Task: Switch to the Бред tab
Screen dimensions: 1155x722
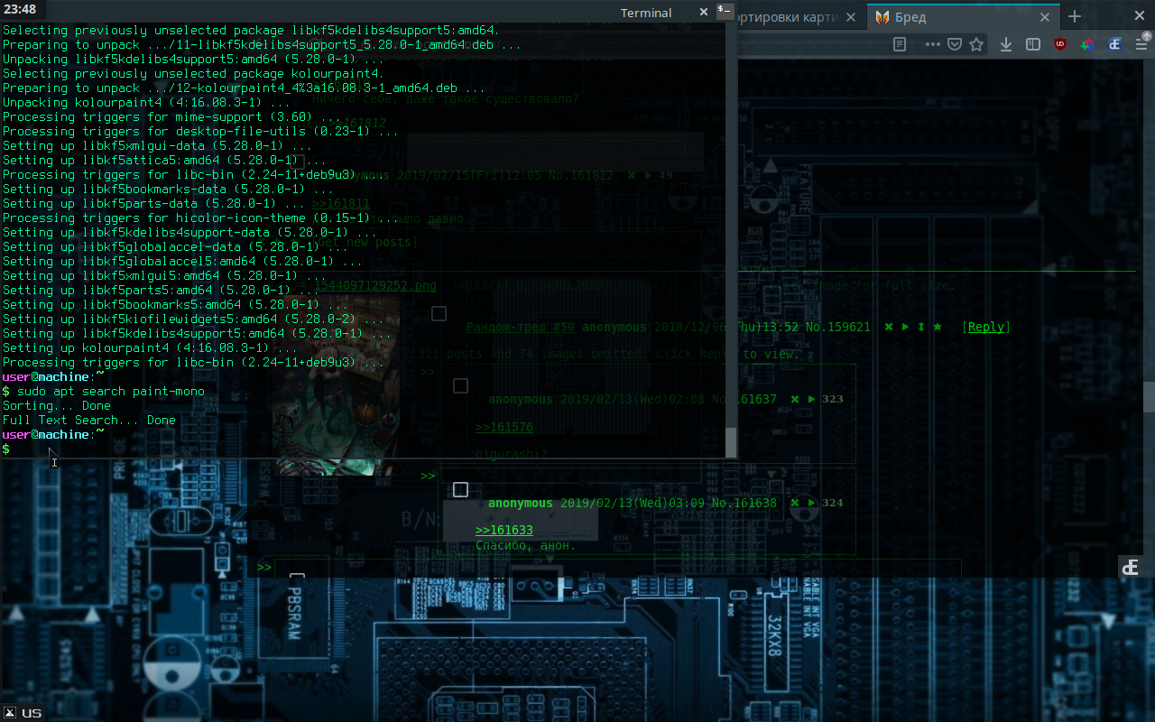Action: coord(962,17)
